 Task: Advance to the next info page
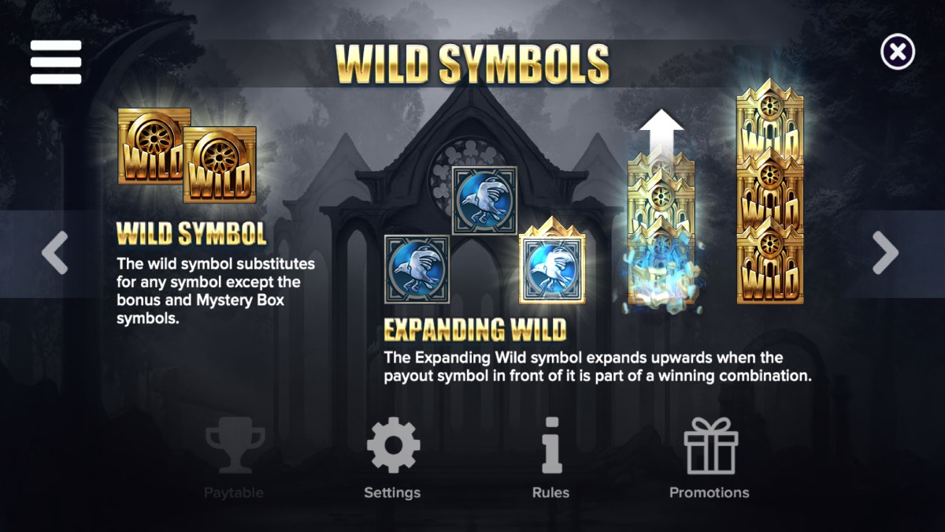pos(886,253)
